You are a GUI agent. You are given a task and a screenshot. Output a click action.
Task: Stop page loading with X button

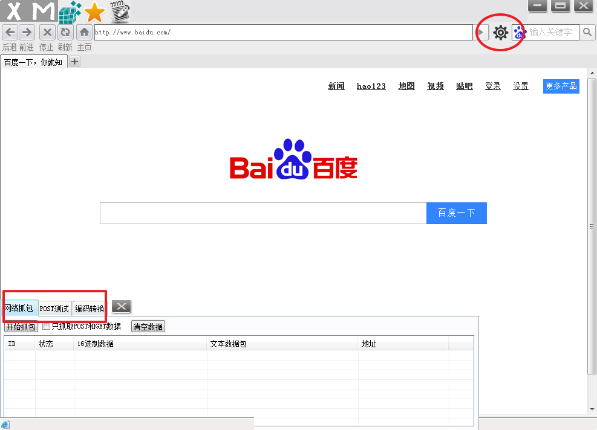[x=47, y=33]
